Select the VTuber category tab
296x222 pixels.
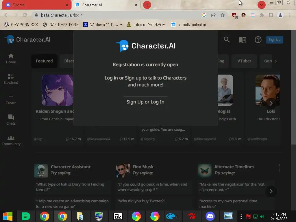[x=244, y=61]
